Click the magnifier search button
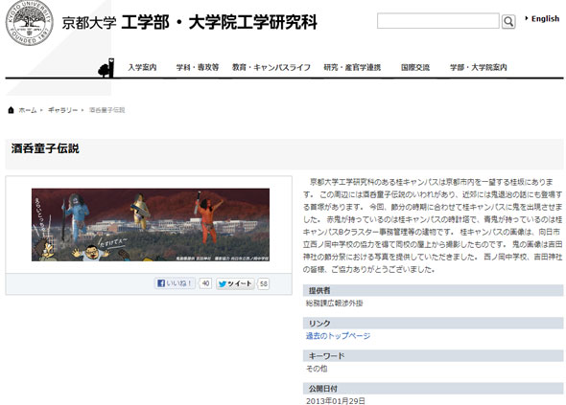 (x=508, y=22)
